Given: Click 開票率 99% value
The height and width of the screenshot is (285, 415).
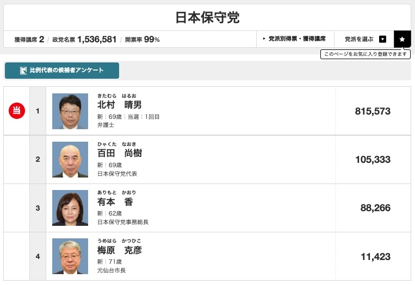Looking at the screenshot, I should (x=142, y=40).
